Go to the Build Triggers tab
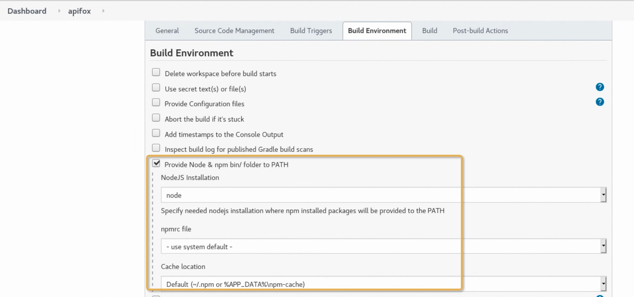The width and height of the screenshot is (634, 297). tap(311, 31)
